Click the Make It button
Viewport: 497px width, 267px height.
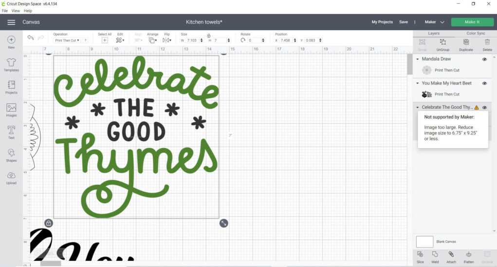coord(472,22)
